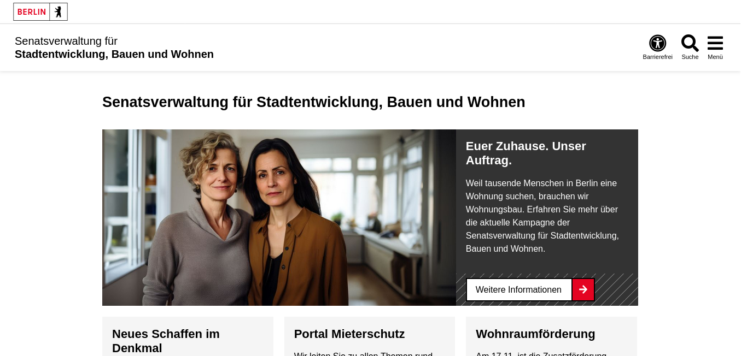Click the Weitere Informationen button

coord(518,289)
